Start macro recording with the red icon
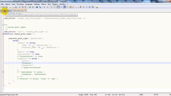The width and height of the screenshot is (171, 96). (x=80, y=7)
